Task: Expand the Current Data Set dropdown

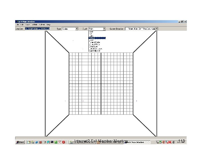Action: [157, 29]
